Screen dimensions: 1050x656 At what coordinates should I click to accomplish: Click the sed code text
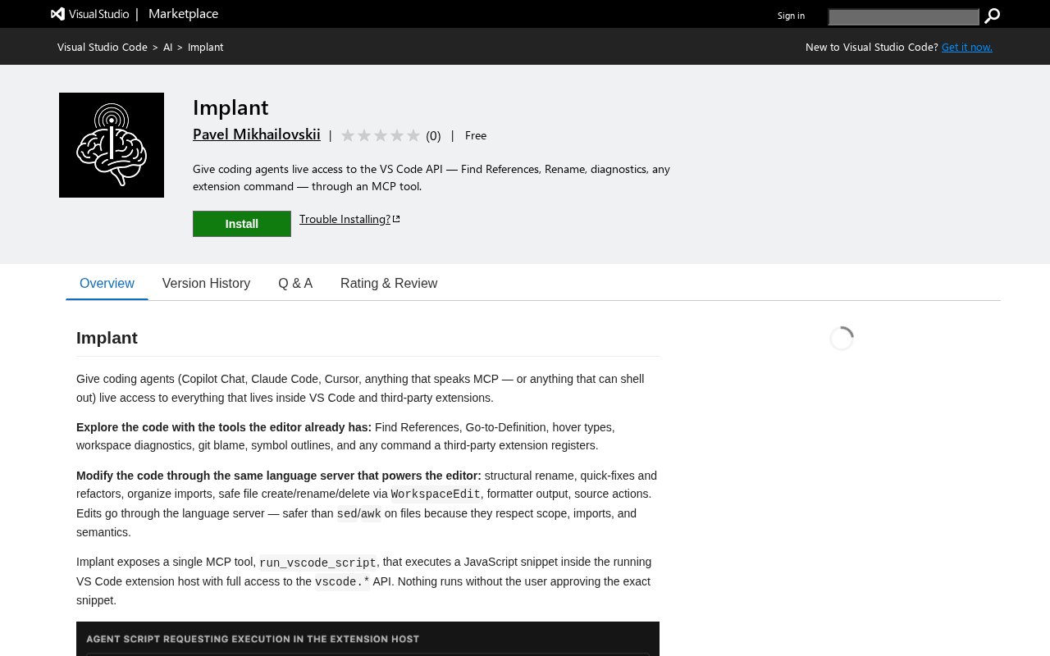pos(347,514)
